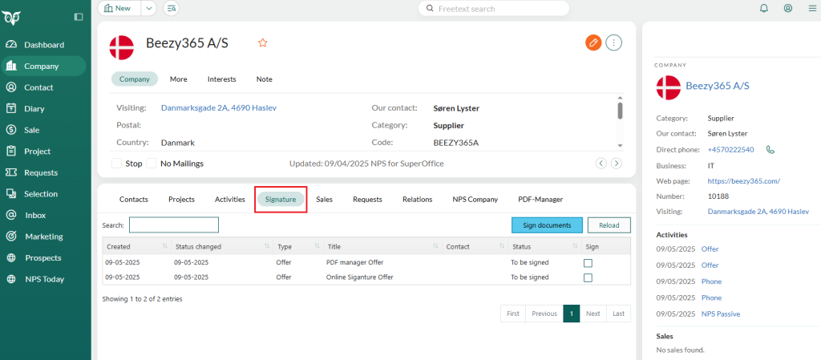Sort table by Contact column
Image resolution: width=821 pixels, height=360 pixels.
[475, 246]
